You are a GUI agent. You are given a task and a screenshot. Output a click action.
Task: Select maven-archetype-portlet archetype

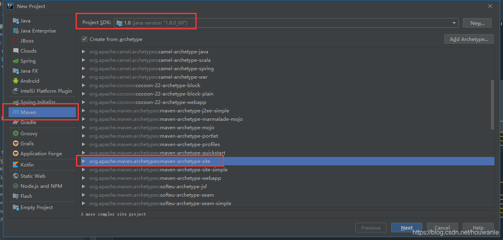pos(287,136)
